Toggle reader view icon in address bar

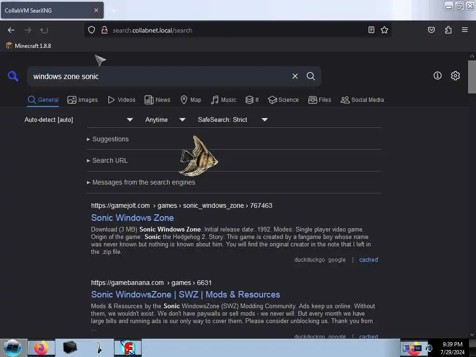(x=371, y=30)
